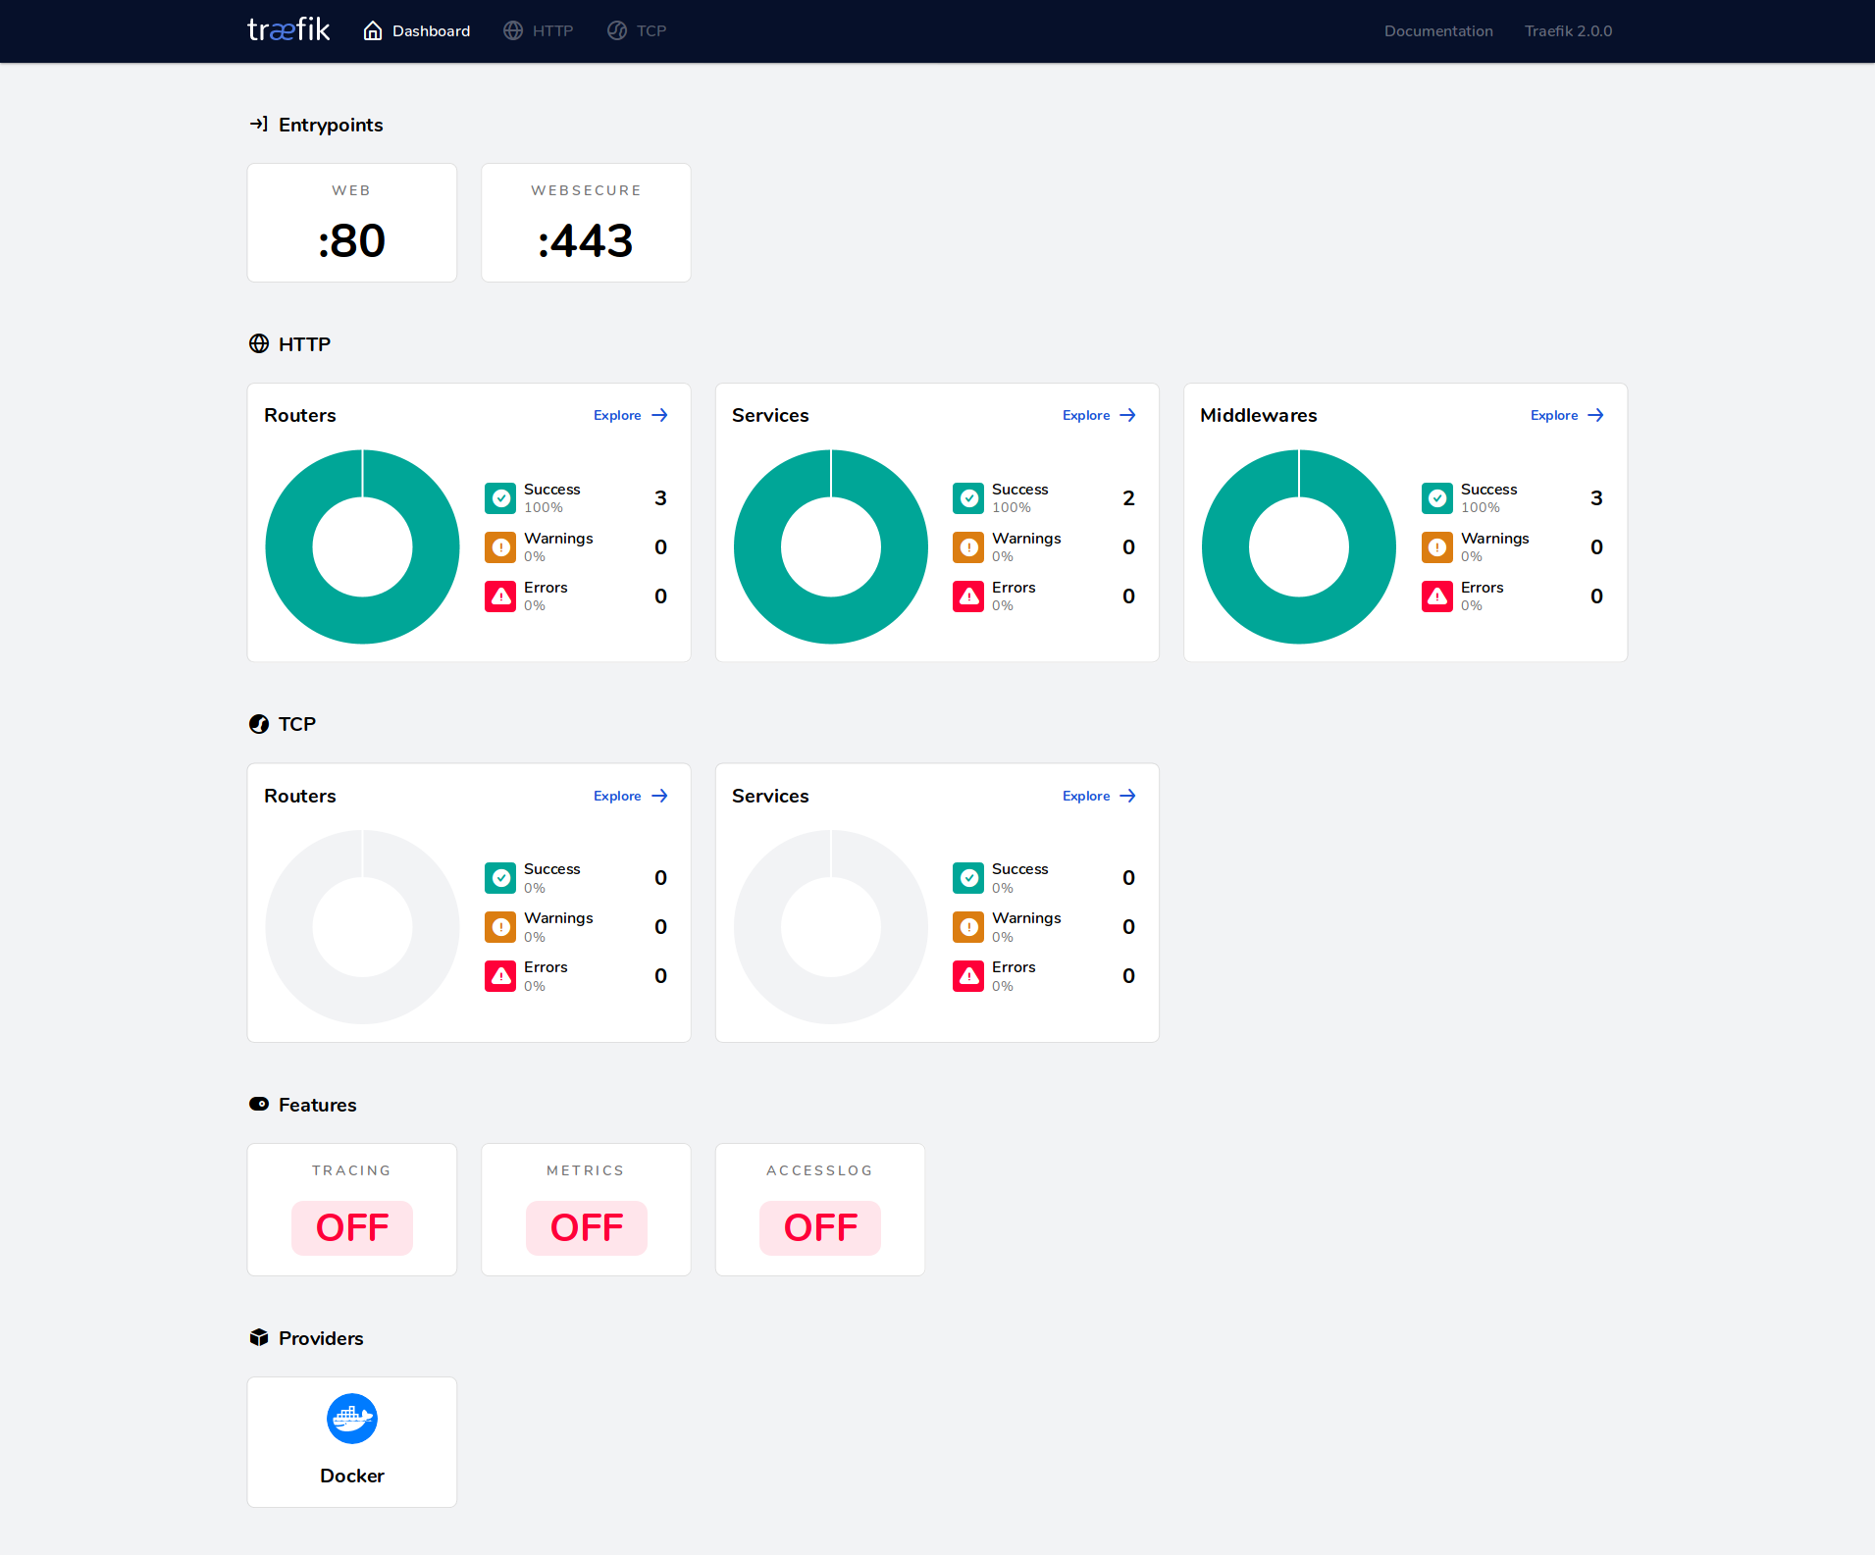Viewport: 1875px width, 1555px height.
Task: Click TCP Routers Errors red icon
Action: pos(500,976)
